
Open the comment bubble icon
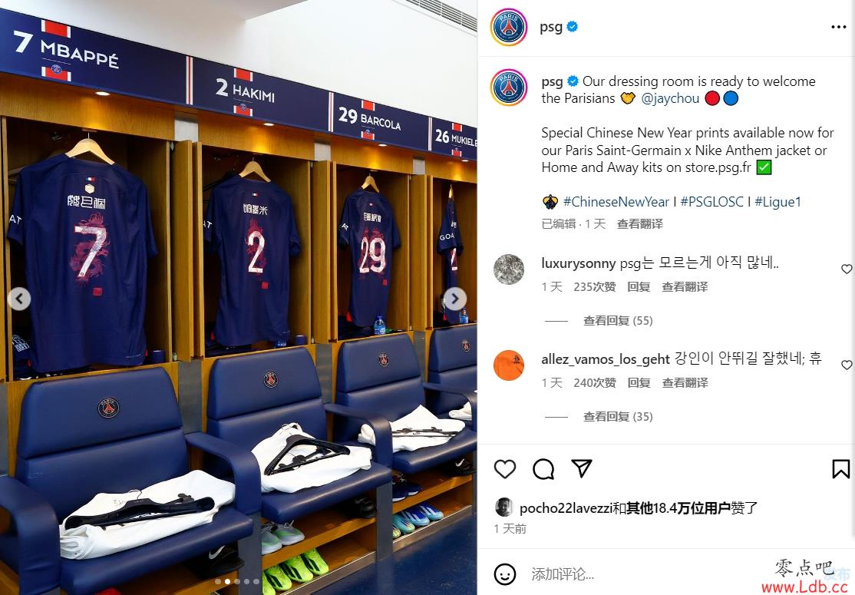(x=543, y=469)
